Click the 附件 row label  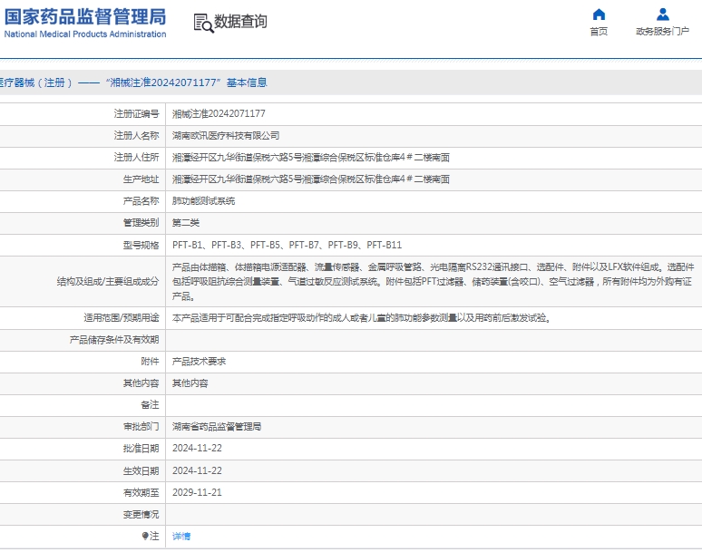(x=150, y=362)
